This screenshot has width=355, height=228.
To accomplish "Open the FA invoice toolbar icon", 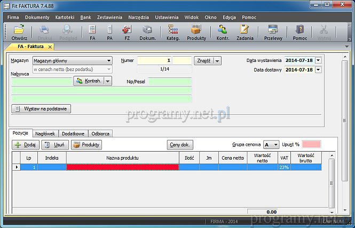I will coord(92,32).
